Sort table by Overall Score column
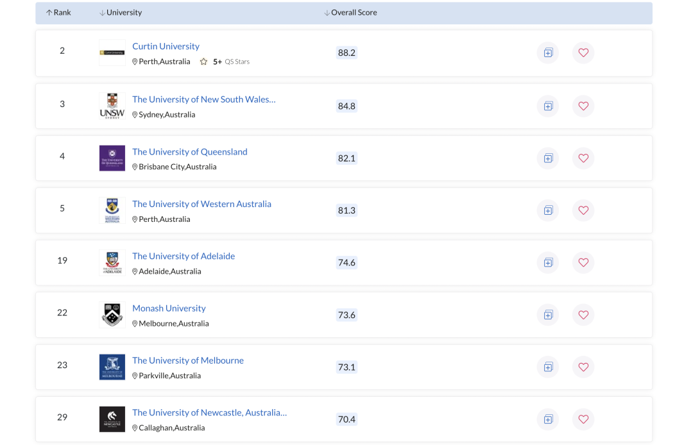This screenshot has height=445, width=693. (x=350, y=12)
